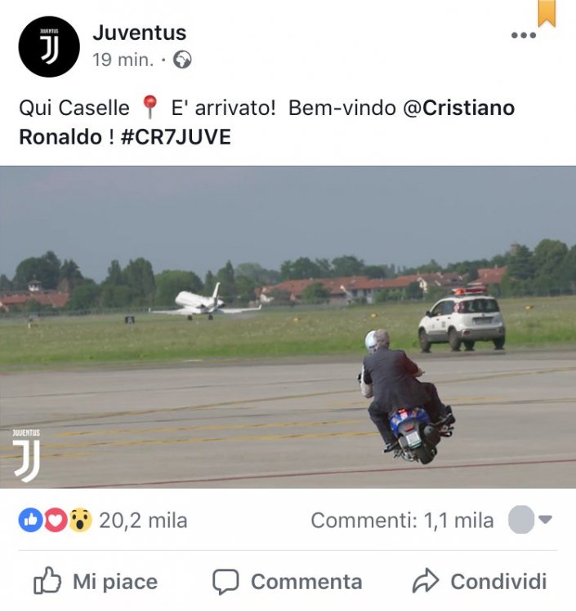Image resolution: width=576 pixels, height=612 pixels.
Task: Click the thumbs-up like reaction icon
Action: (30, 520)
